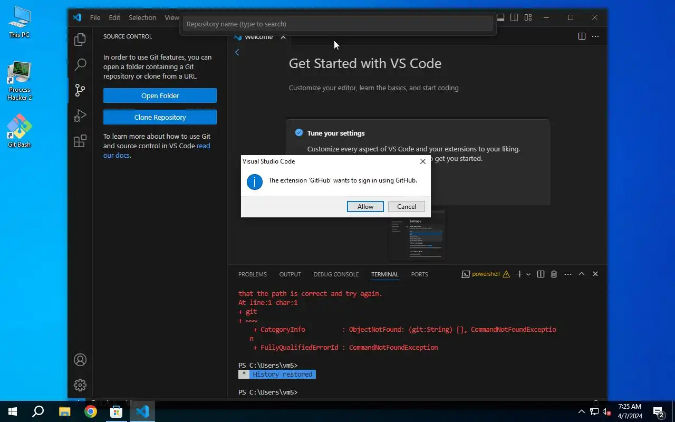
Task: Click the powershell terminal warning icon
Action: pos(506,274)
